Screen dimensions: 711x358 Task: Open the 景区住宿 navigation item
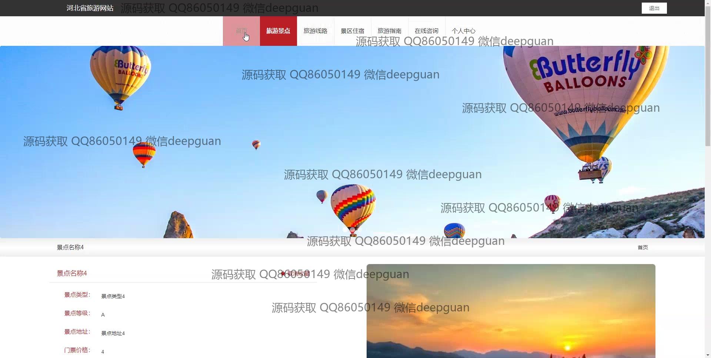[x=352, y=31]
